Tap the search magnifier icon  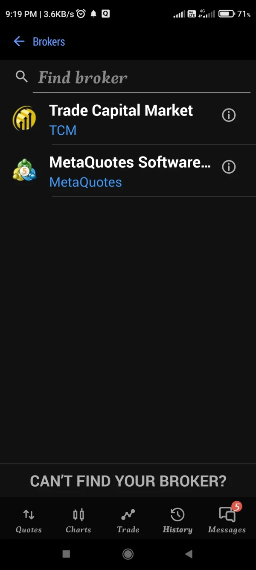pos(22,77)
